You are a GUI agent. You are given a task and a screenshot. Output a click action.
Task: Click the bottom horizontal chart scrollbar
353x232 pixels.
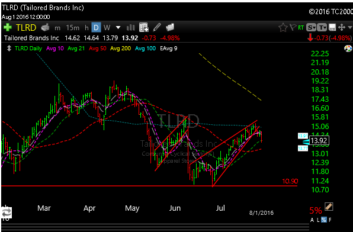coord(155,227)
